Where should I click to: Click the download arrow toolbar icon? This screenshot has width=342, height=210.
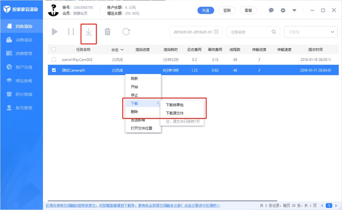(89, 32)
